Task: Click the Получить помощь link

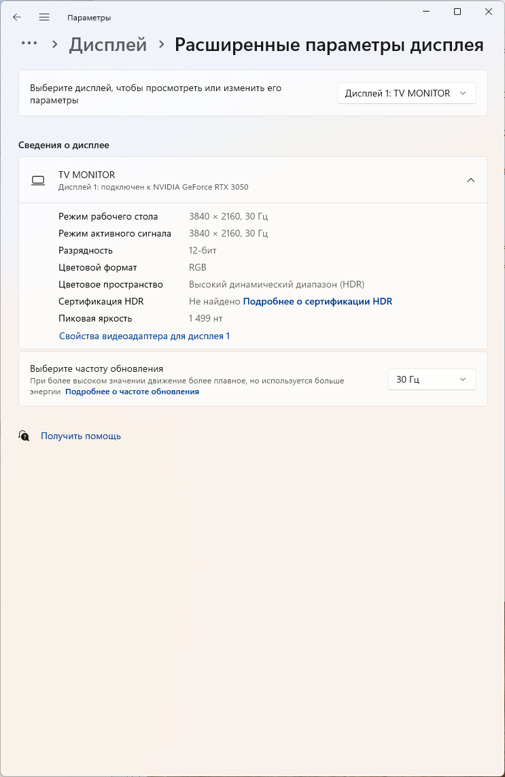Action: point(81,436)
